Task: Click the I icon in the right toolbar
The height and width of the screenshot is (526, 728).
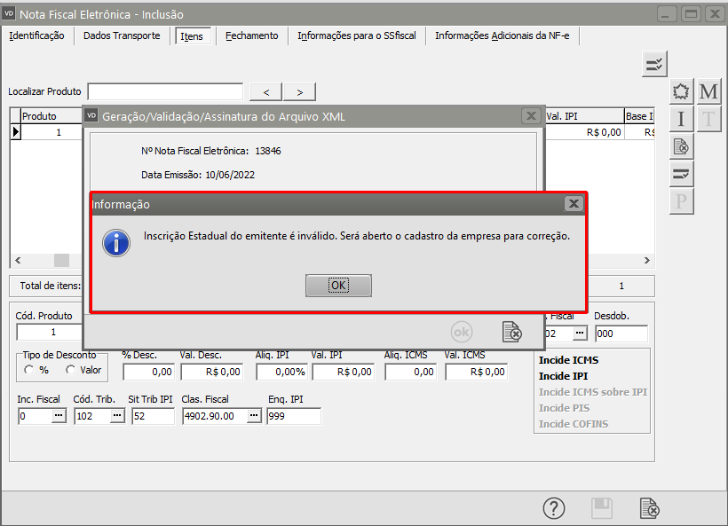Action: [x=681, y=119]
